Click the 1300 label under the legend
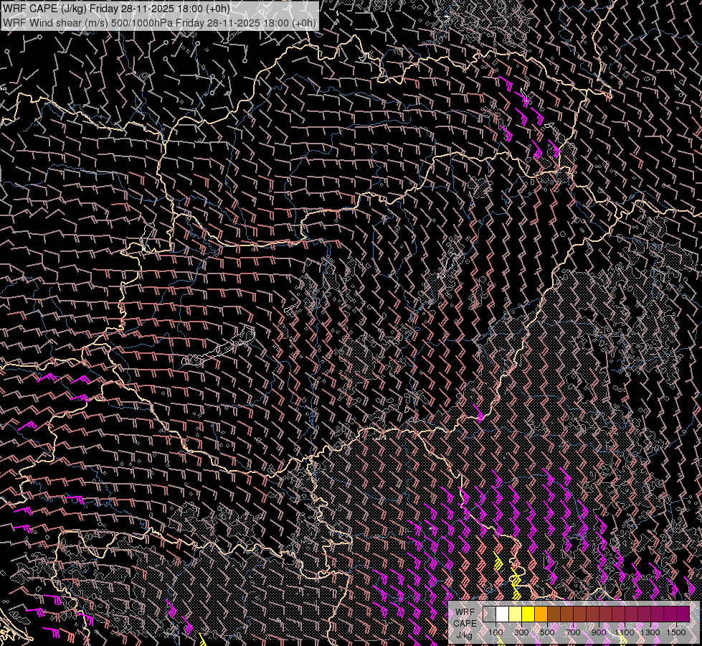 click(650, 632)
